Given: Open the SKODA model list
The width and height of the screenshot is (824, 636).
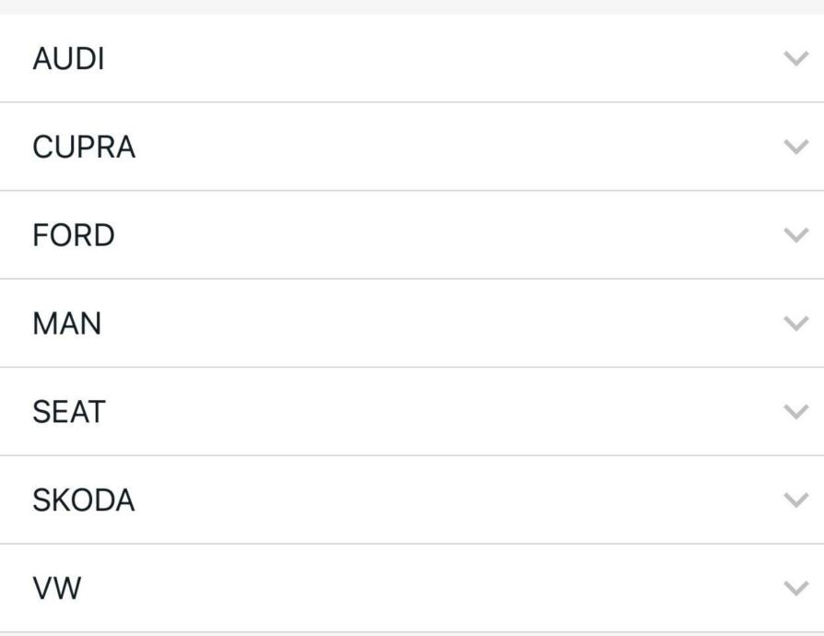Looking at the screenshot, I should click(412, 501).
